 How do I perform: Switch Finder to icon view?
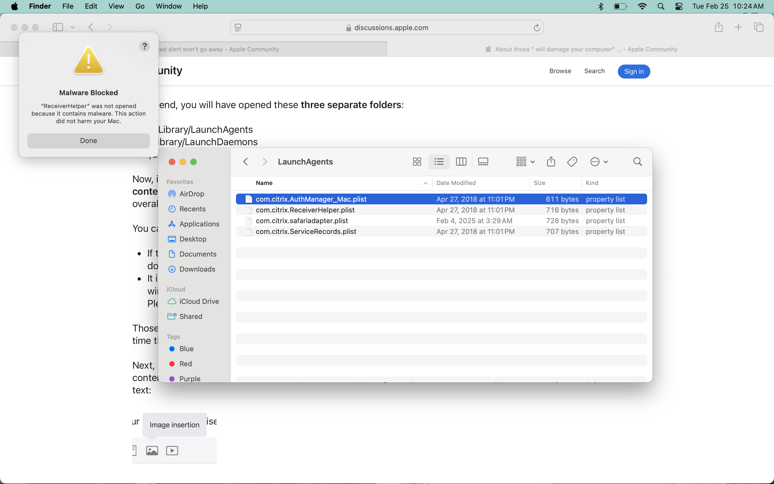point(417,162)
